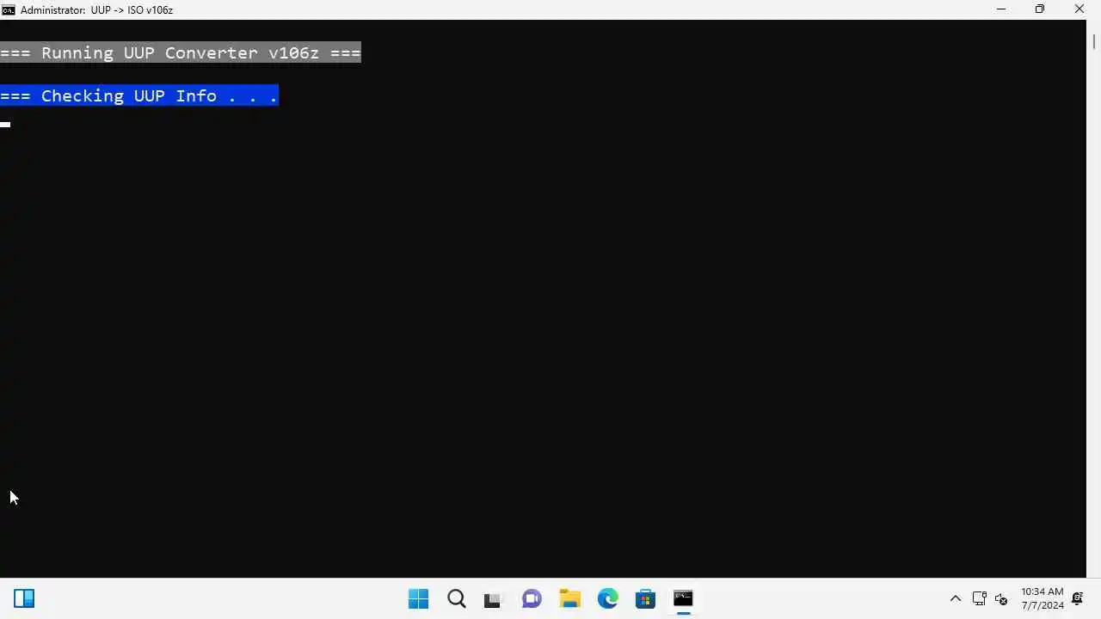This screenshot has height=619, width=1101.
Task: Open the Widgets panel icon
Action: point(24,598)
